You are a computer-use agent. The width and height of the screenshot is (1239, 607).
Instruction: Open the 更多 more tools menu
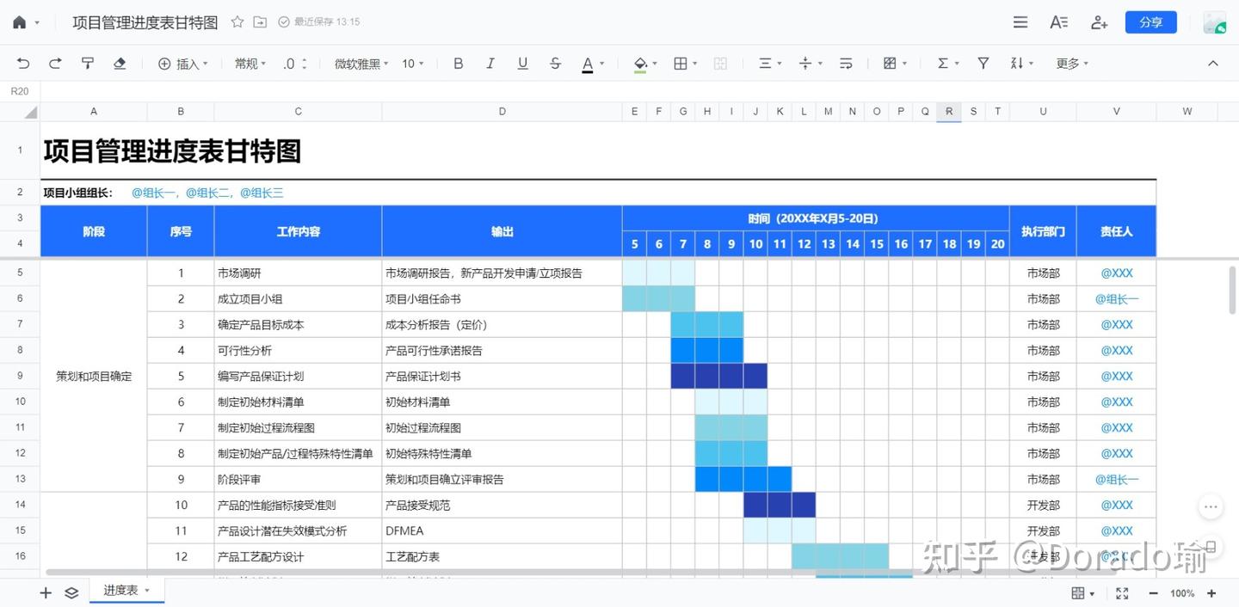pyautogui.click(x=1072, y=64)
